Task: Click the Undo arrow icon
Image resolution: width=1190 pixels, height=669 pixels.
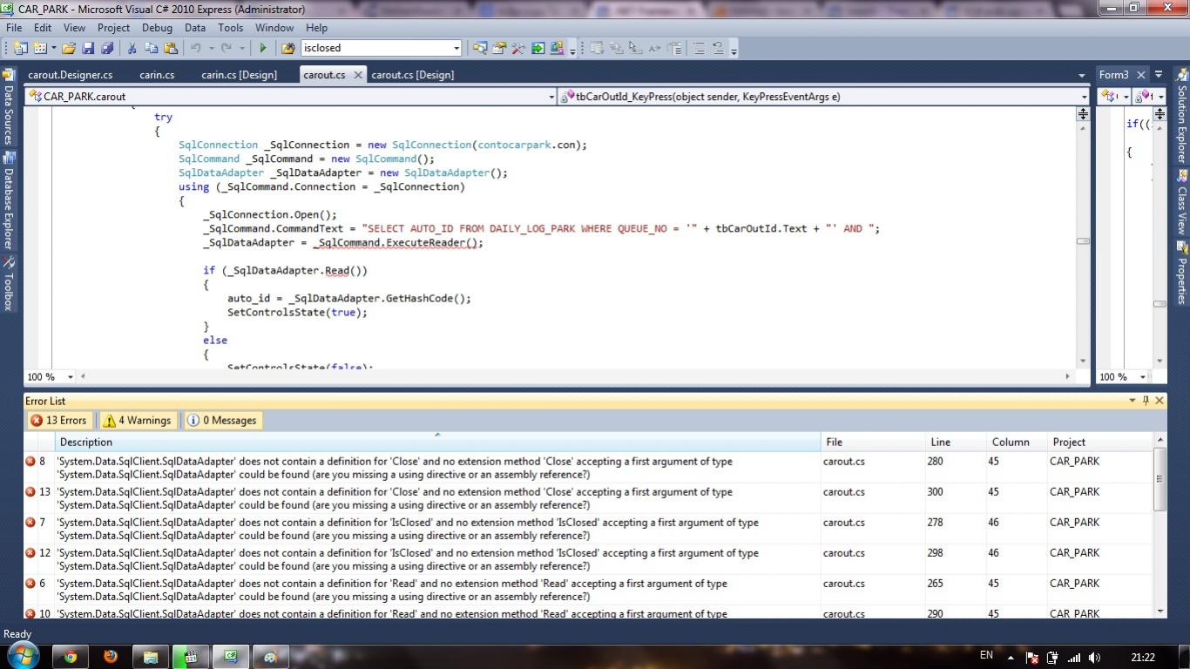Action: (196, 48)
